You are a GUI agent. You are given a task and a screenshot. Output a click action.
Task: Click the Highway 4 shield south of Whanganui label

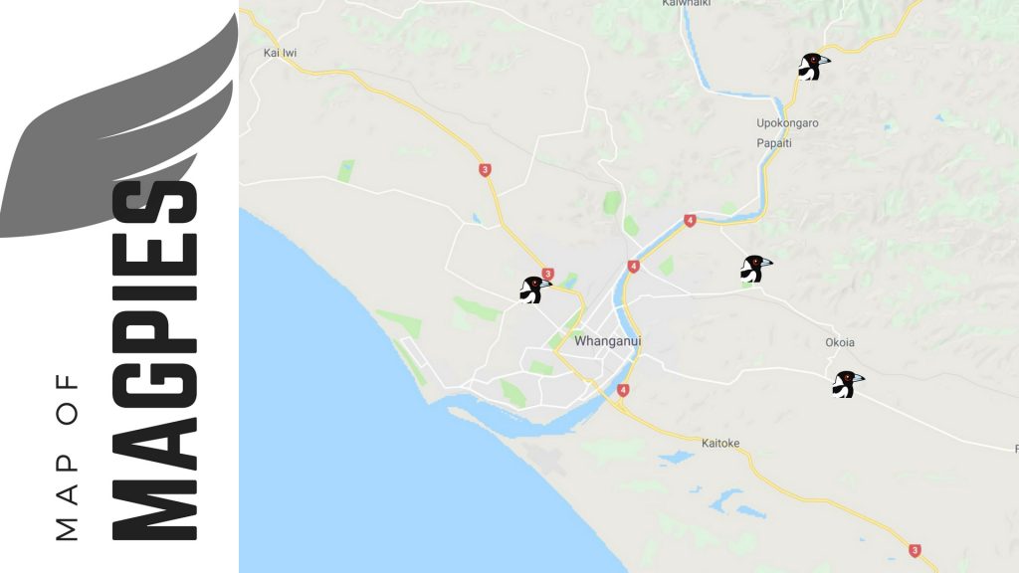tap(623, 390)
